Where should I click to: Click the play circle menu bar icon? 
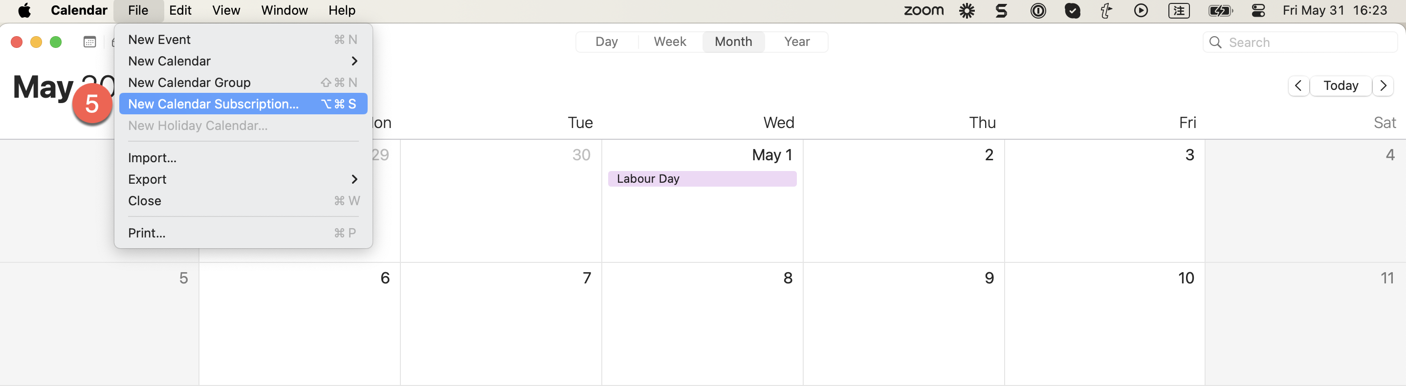pos(1141,10)
